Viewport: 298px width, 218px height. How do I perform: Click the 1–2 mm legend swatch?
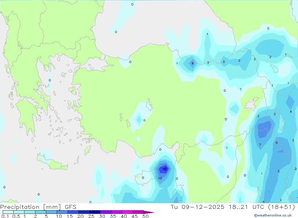tap(30, 212)
